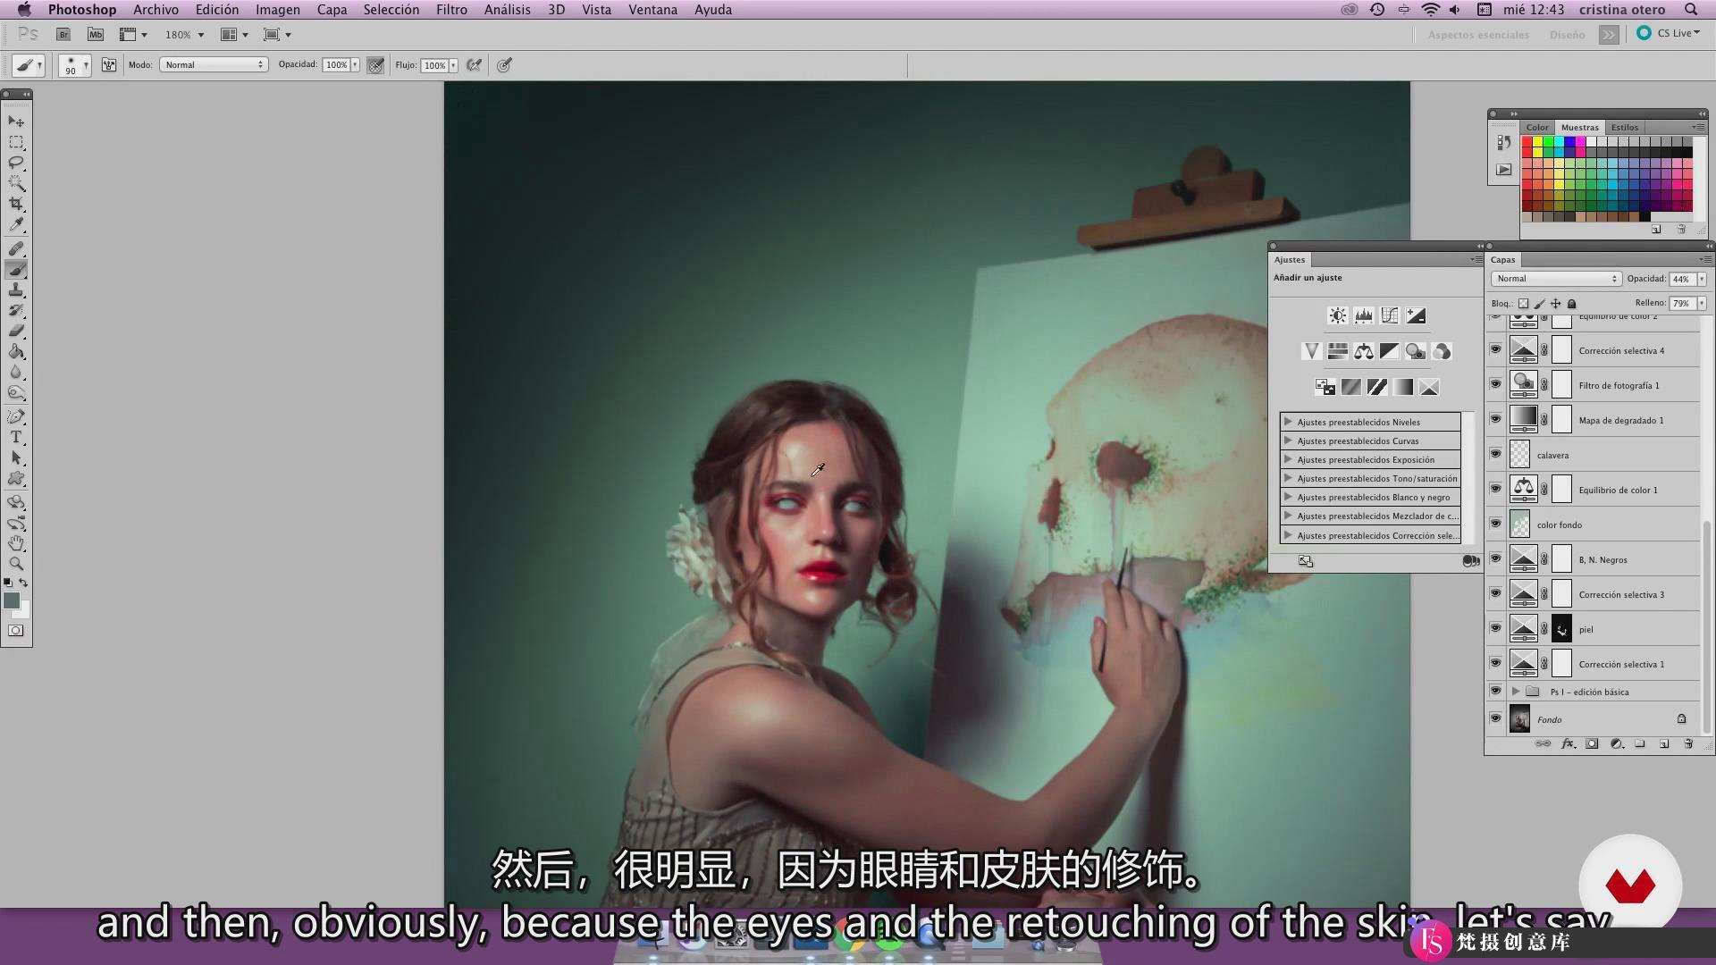
Task: Add a Brightness/Contrast adjustment
Action: click(x=1337, y=315)
